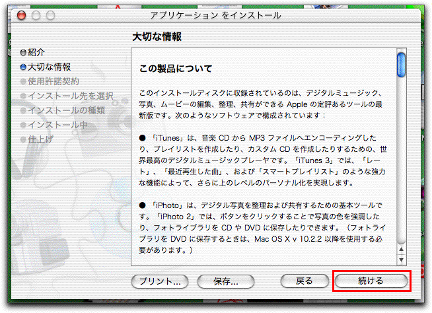Click the scroll up arrow
432x313 pixels.
(x=401, y=249)
